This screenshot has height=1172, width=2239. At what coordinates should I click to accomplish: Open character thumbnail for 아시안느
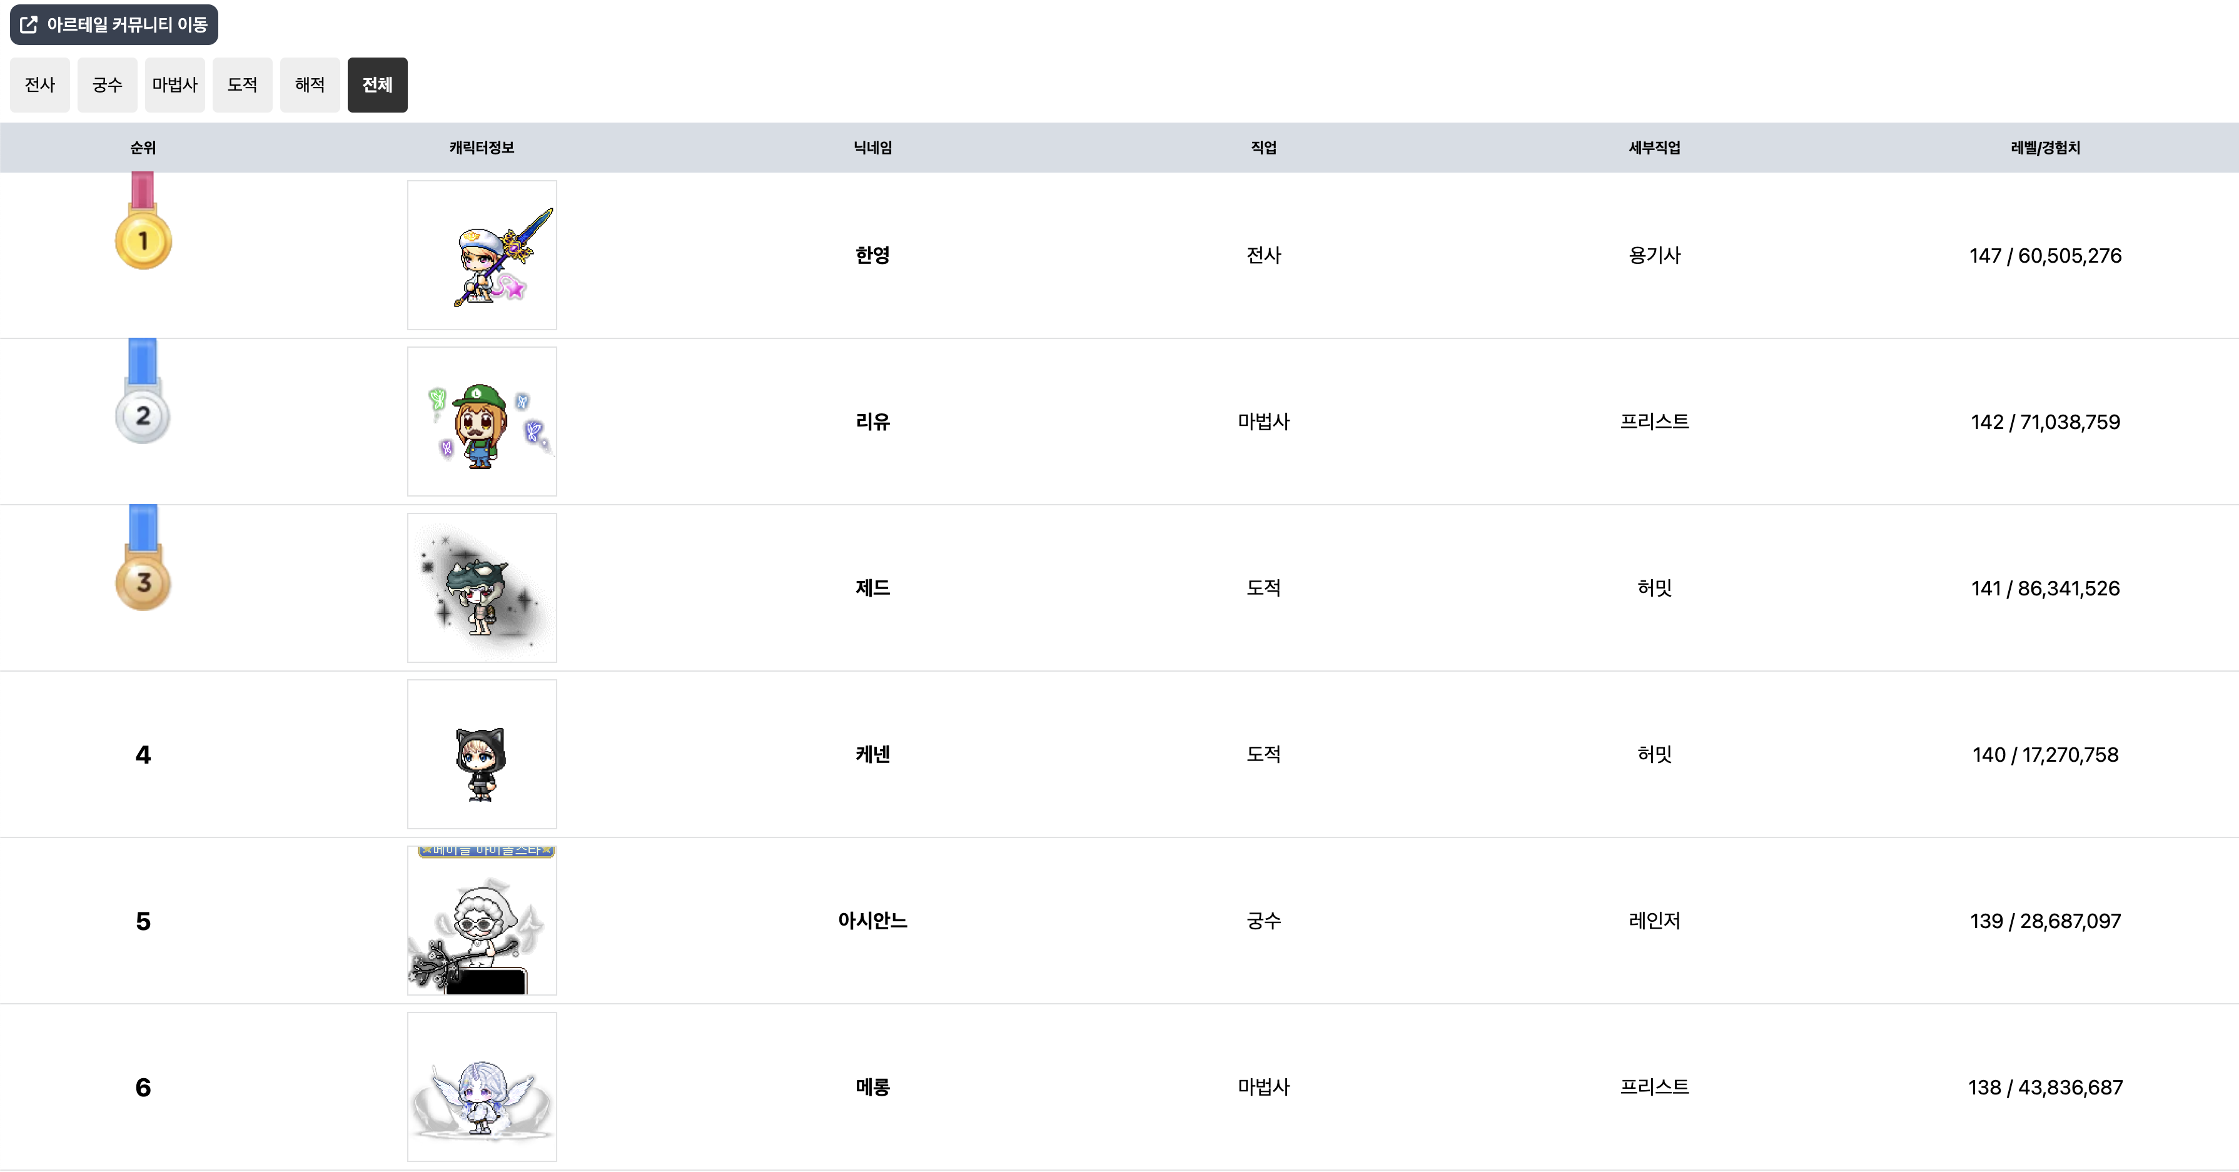[x=482, y=921]
